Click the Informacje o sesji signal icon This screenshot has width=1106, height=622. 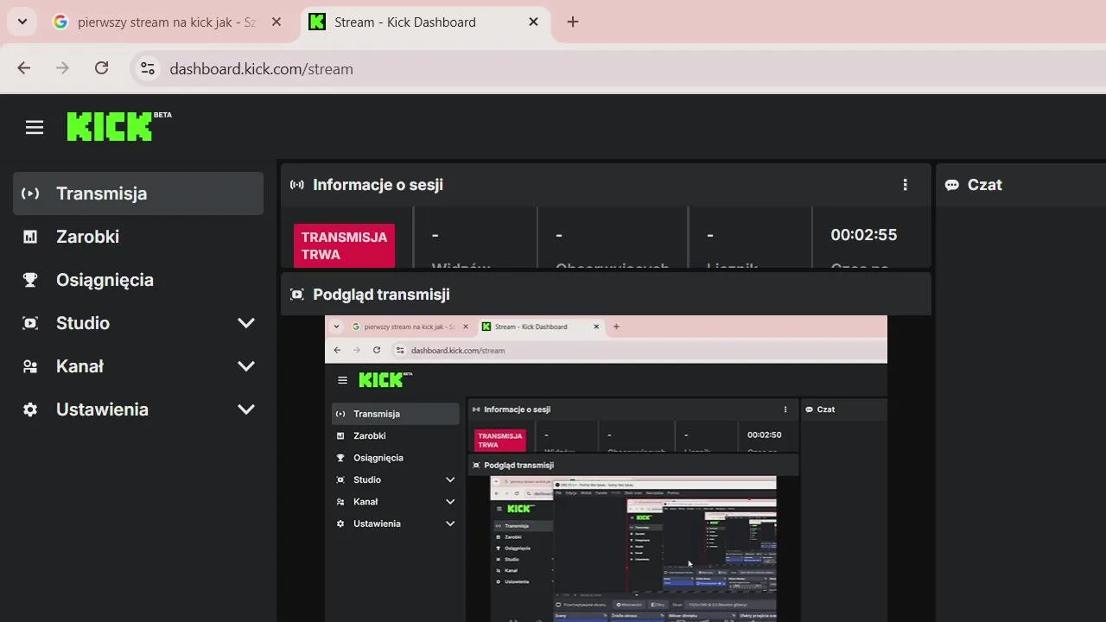(297, 185)
